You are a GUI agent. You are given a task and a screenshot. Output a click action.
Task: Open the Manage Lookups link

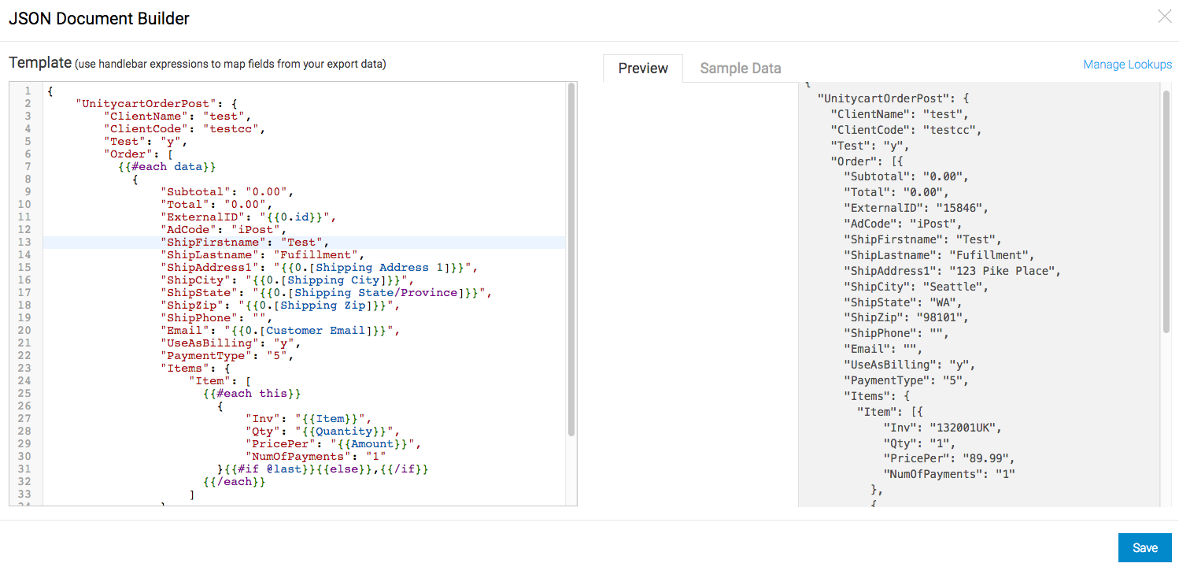tap(1127, 65)
